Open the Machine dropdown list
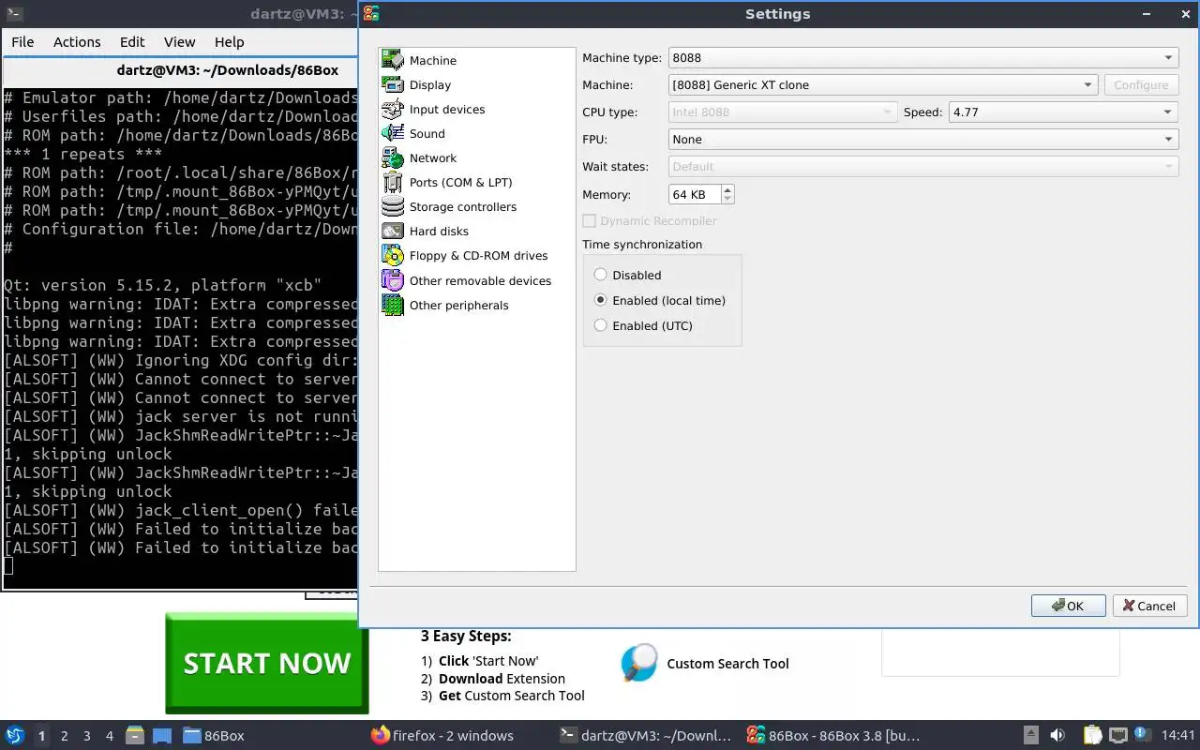The width and height of the screenshot is (1200, 750). (x=883, y=84)
